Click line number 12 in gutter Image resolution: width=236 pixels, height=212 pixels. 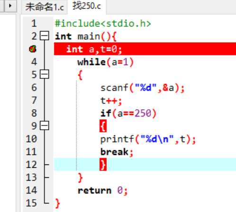(x=31, y=164)
